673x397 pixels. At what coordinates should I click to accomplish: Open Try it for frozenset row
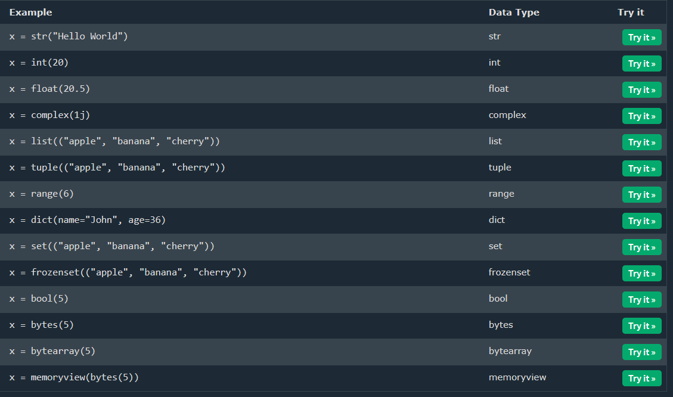pyautogui.click(x=641, y=274)
